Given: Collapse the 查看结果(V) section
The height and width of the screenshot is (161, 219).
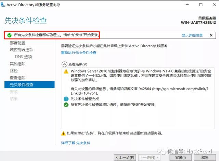Looking at the screenshot, I should (x=64, y=64).
